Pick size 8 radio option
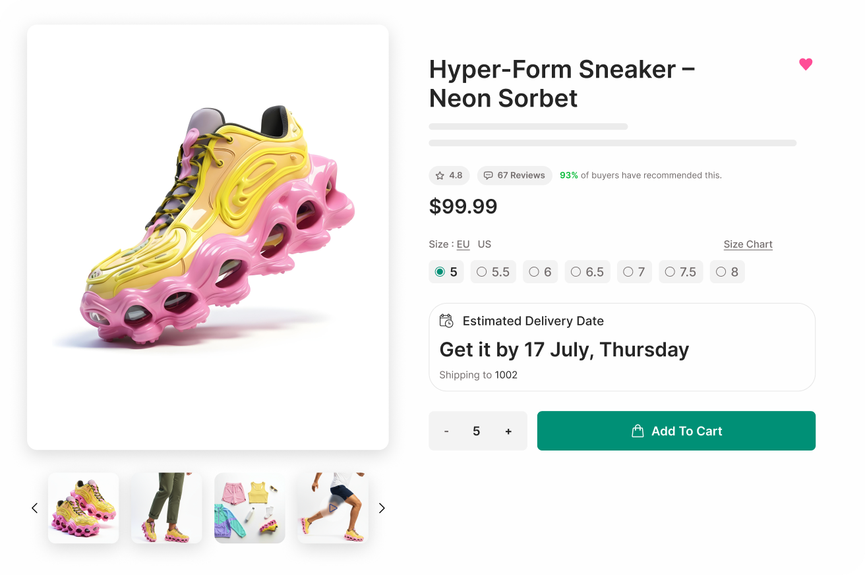This screenshot has height=575, width=865. (x=721, y=272)
